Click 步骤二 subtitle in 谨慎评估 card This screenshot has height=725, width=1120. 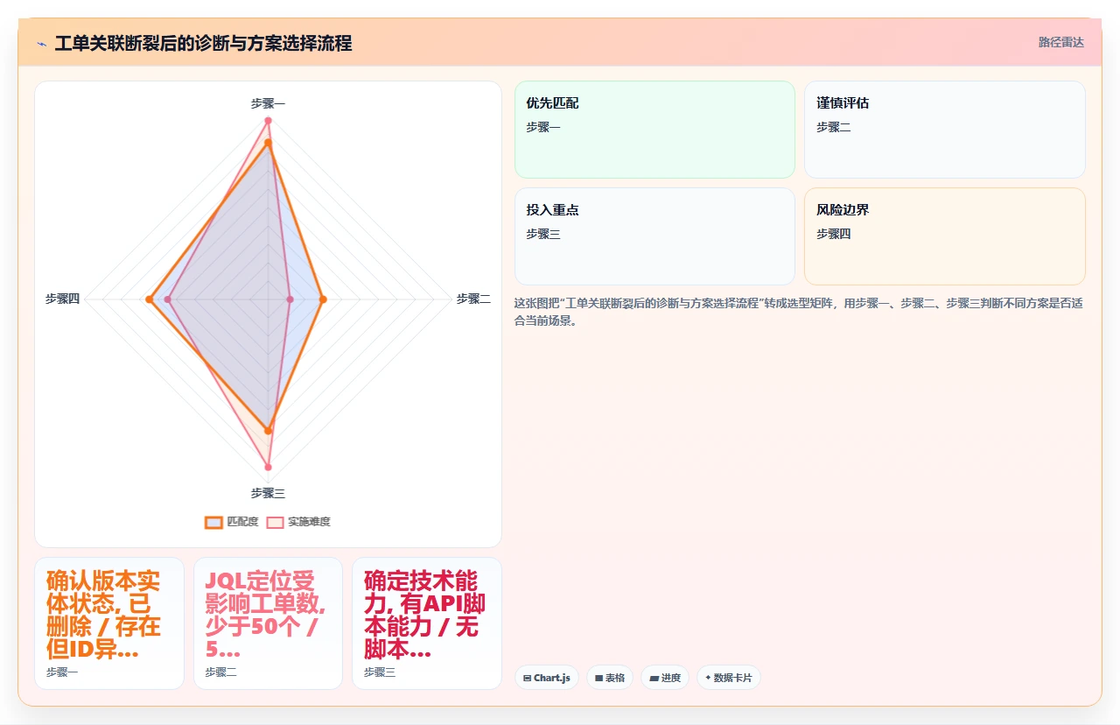[x=834, y=127]
